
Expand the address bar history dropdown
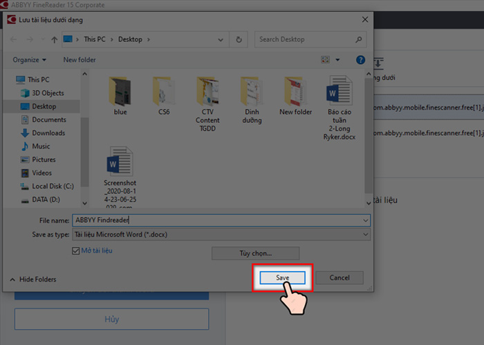(x=221, y=40)
